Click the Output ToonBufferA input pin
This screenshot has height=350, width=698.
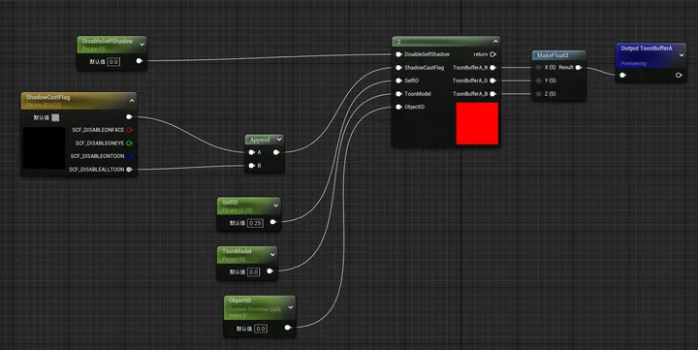click(622, 76)
